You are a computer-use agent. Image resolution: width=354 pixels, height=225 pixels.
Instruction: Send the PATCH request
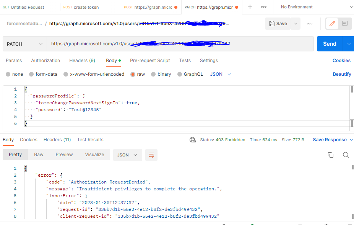click(329, 43)
